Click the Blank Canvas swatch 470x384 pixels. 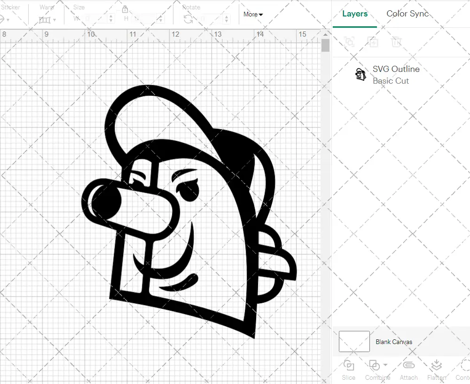354,341
